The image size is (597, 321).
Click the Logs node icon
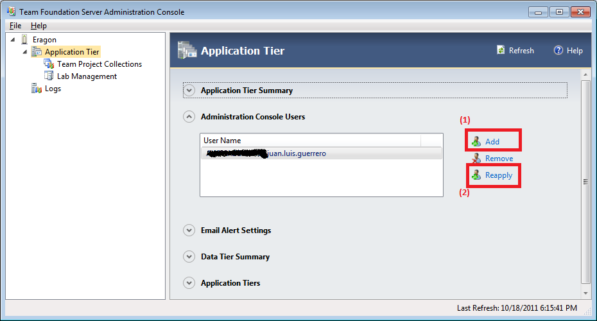(37, 89)
